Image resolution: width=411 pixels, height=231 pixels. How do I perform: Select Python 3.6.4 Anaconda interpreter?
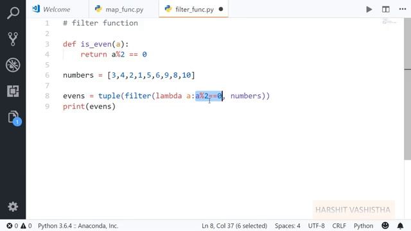coord(78,226)
